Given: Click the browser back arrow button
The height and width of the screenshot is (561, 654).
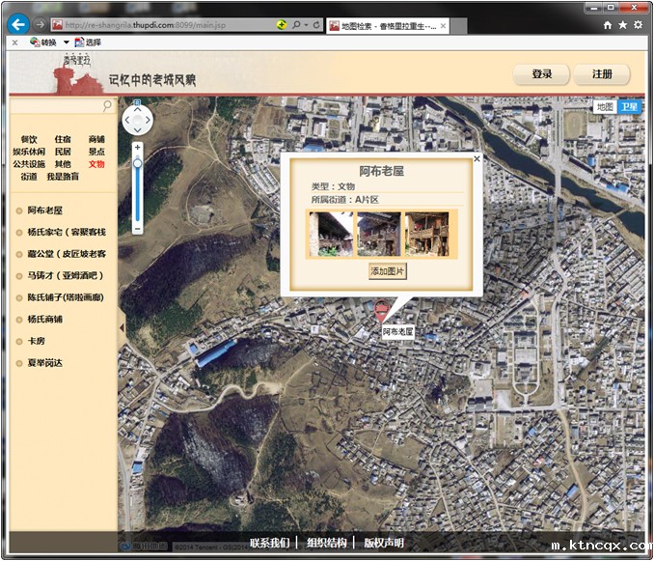Looking at the screenshot, I should pyautogui.click(x=17, y=24).
